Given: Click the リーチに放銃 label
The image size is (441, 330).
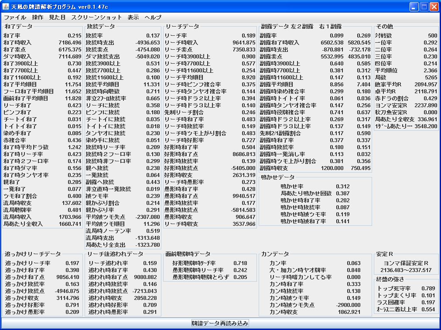Looking at the screenshot, I should (103, 105).
